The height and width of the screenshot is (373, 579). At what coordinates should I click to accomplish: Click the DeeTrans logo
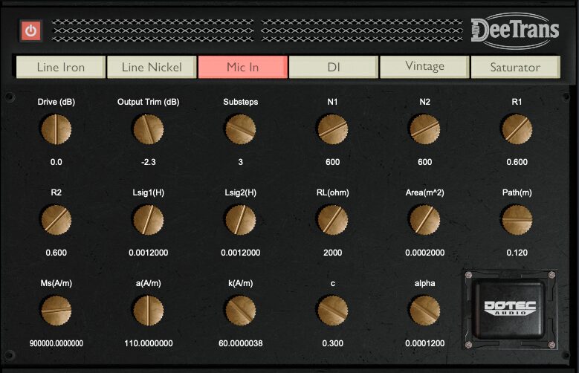pyautogui.click(x=515, y=31)
